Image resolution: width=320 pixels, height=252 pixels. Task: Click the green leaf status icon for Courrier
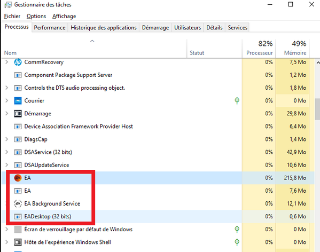[237, 100]
